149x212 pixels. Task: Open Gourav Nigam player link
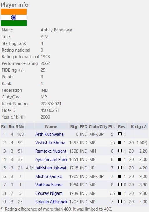tap(49, 193)
